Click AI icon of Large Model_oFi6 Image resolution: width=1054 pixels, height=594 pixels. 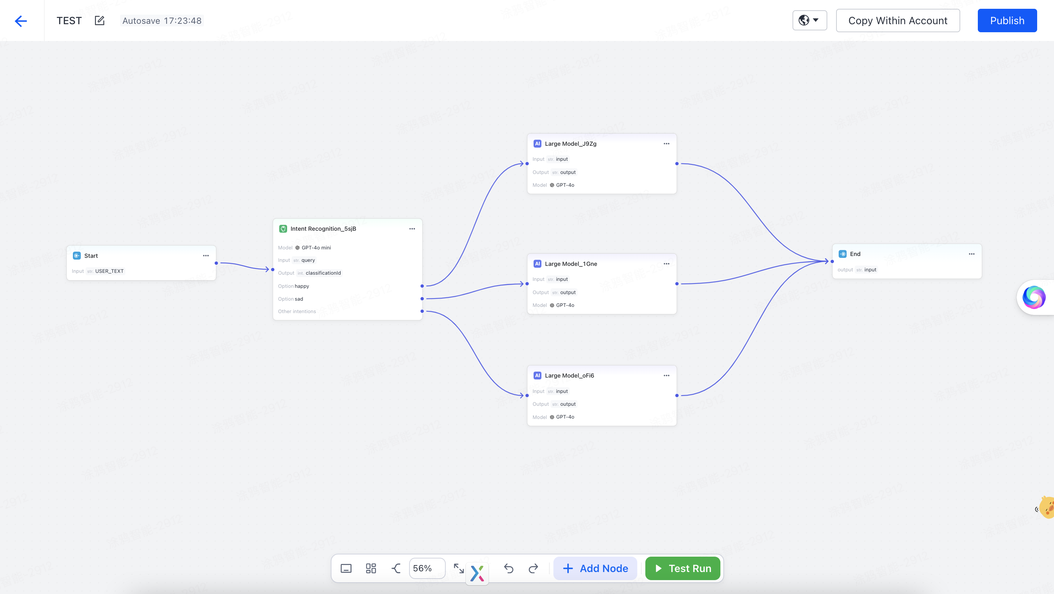point(537,375)
